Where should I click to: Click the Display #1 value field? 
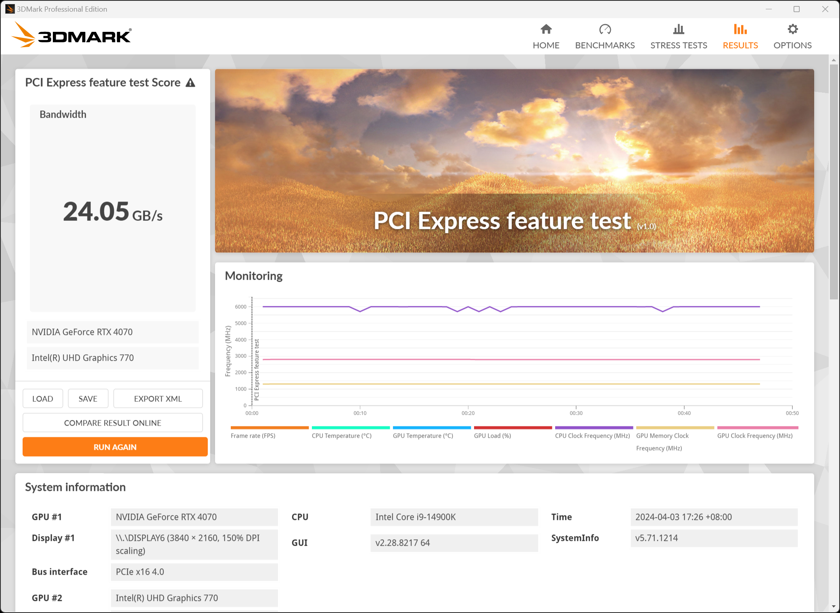[x=194, y=544]
